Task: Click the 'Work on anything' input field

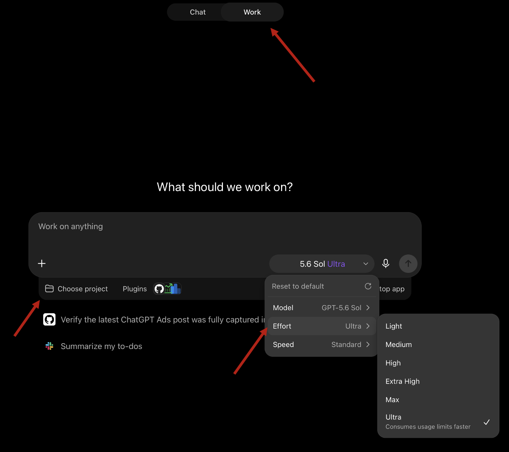Action: click(225, 227)
